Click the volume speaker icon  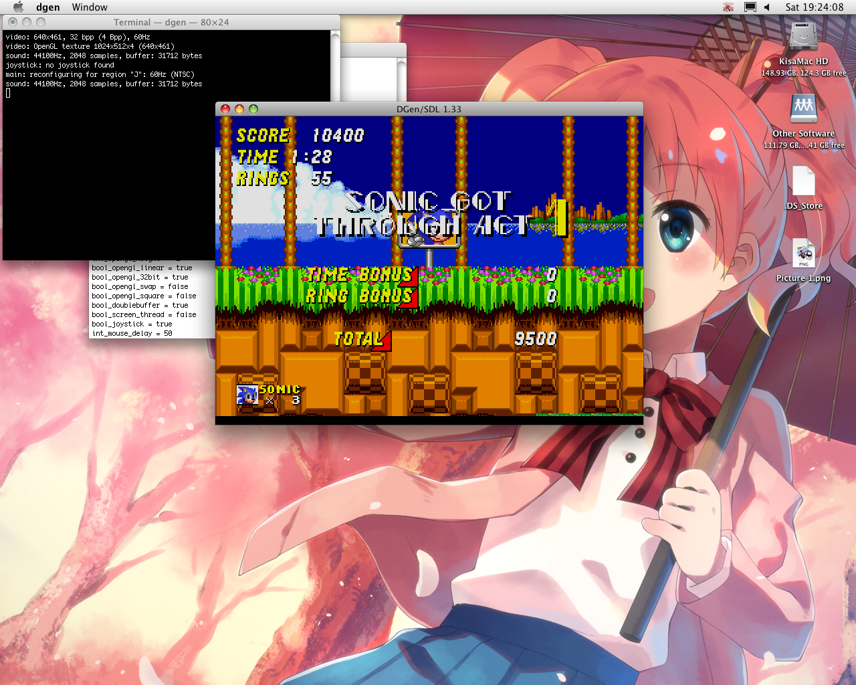(x=768, y=7)
